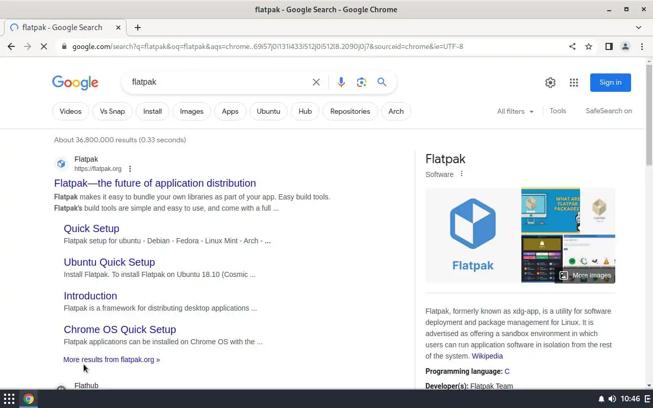Select the Repositories filter chip

coord(350,111)
